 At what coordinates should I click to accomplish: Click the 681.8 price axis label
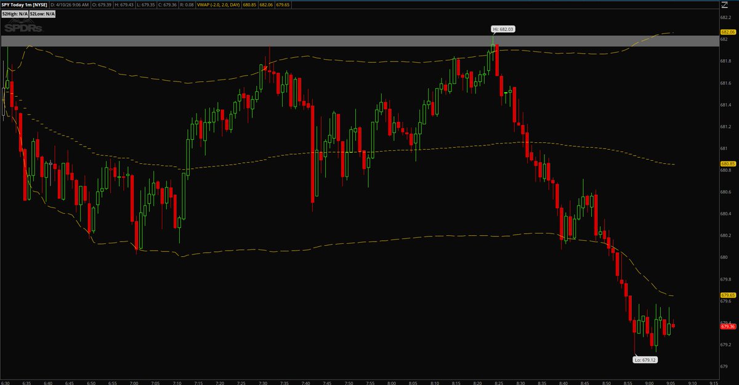(725, 61)
